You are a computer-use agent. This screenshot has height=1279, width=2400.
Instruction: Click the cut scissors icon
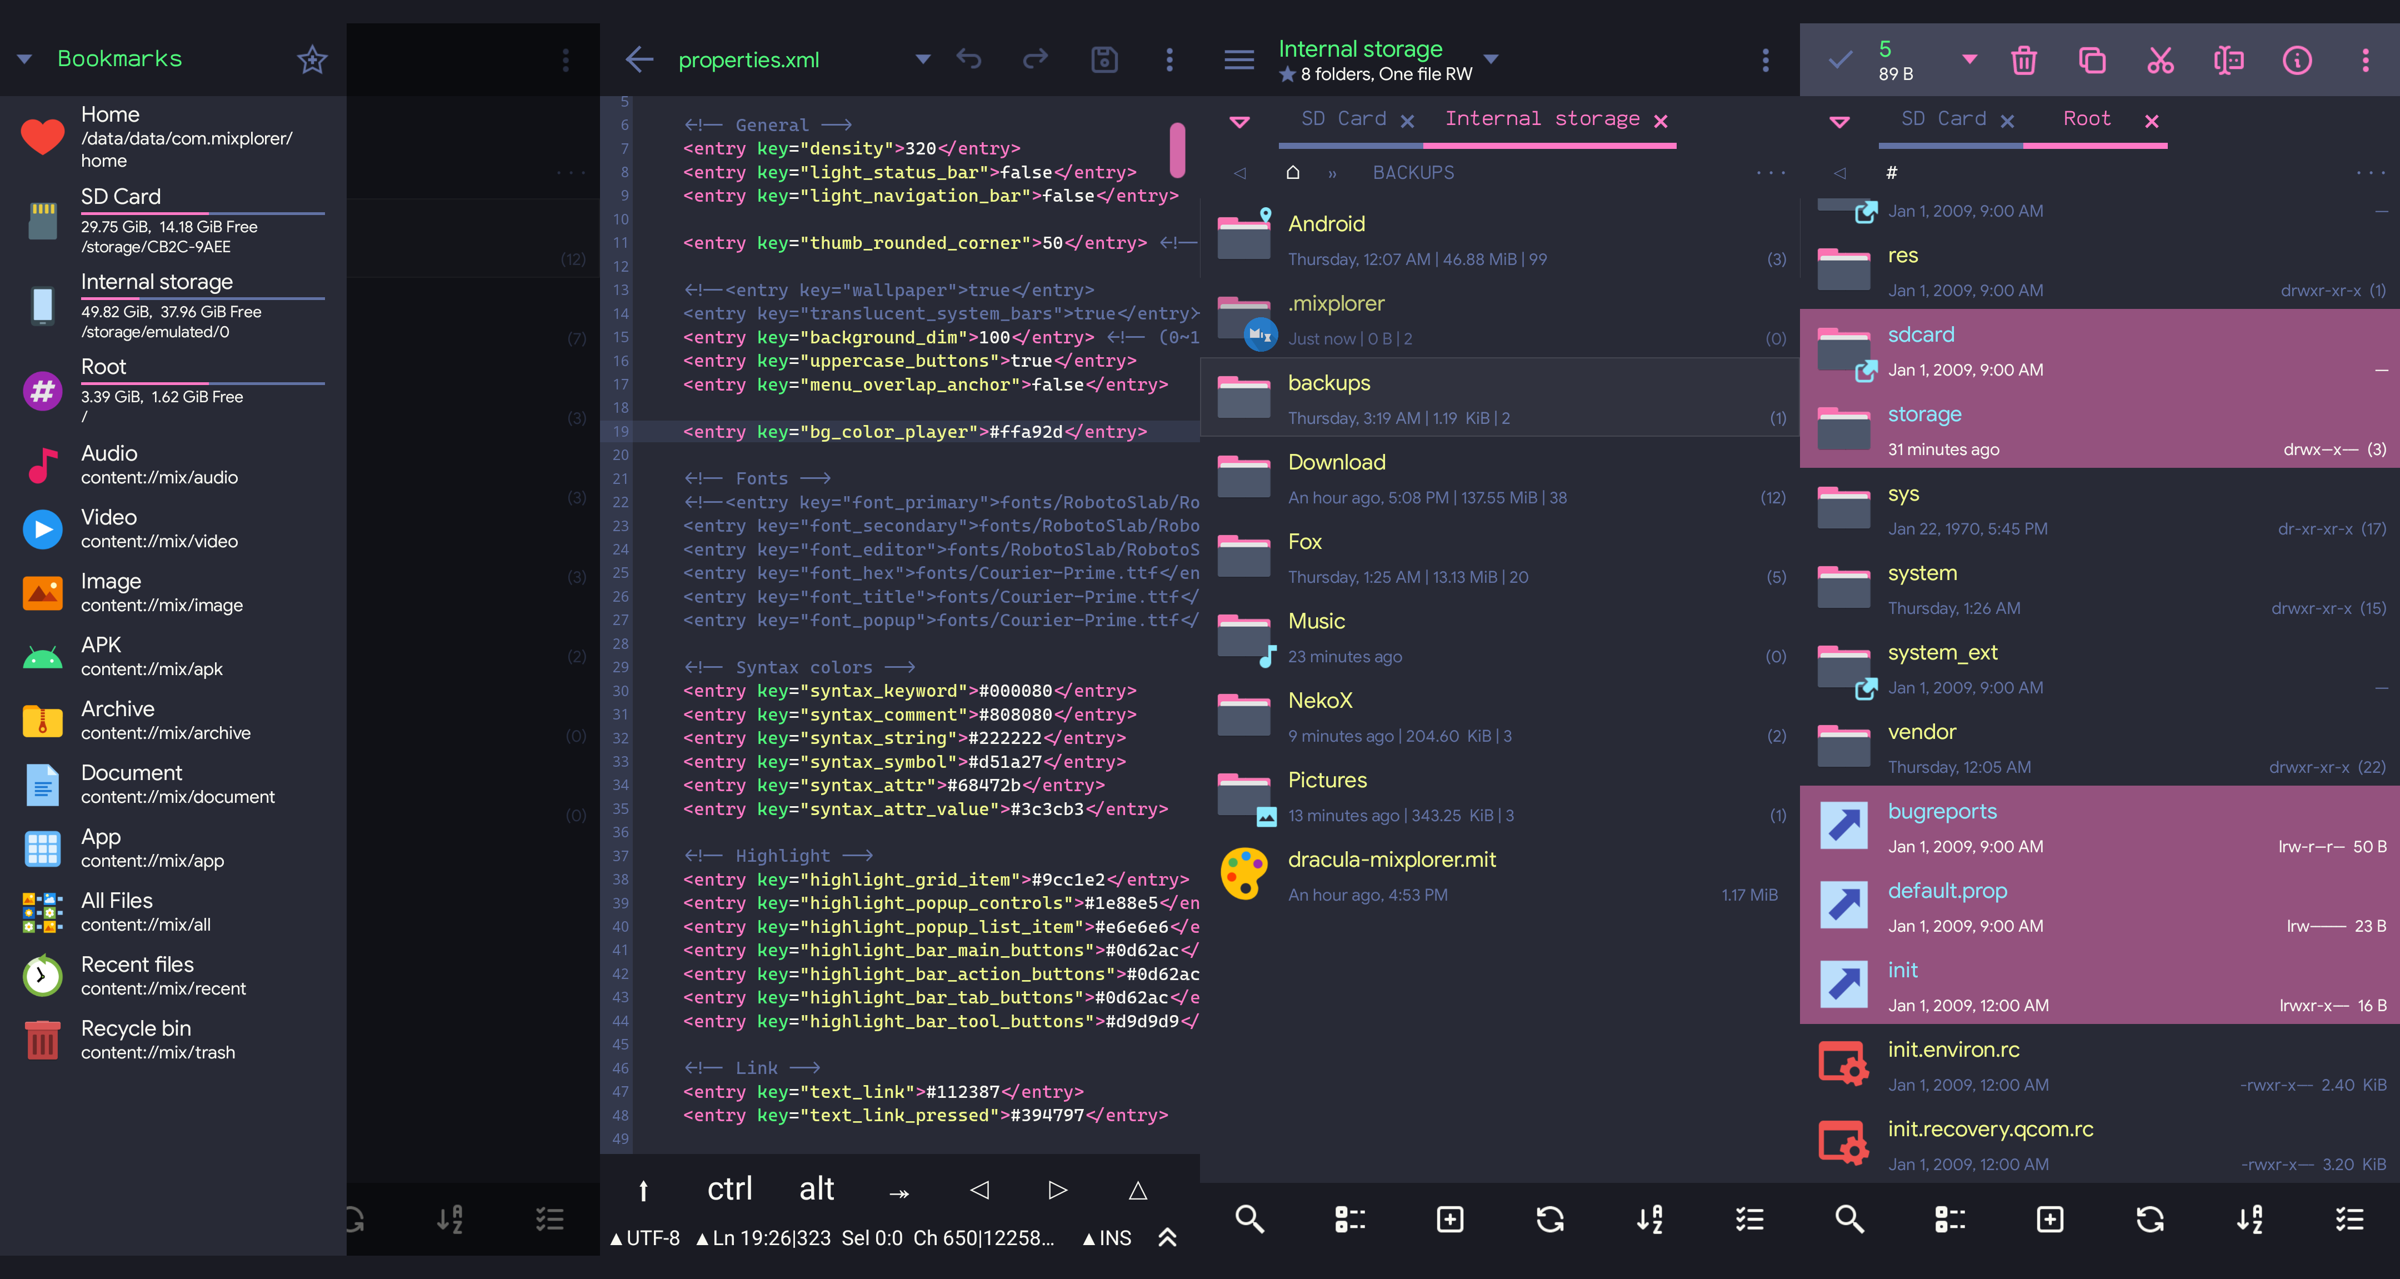click(2159, 61)
